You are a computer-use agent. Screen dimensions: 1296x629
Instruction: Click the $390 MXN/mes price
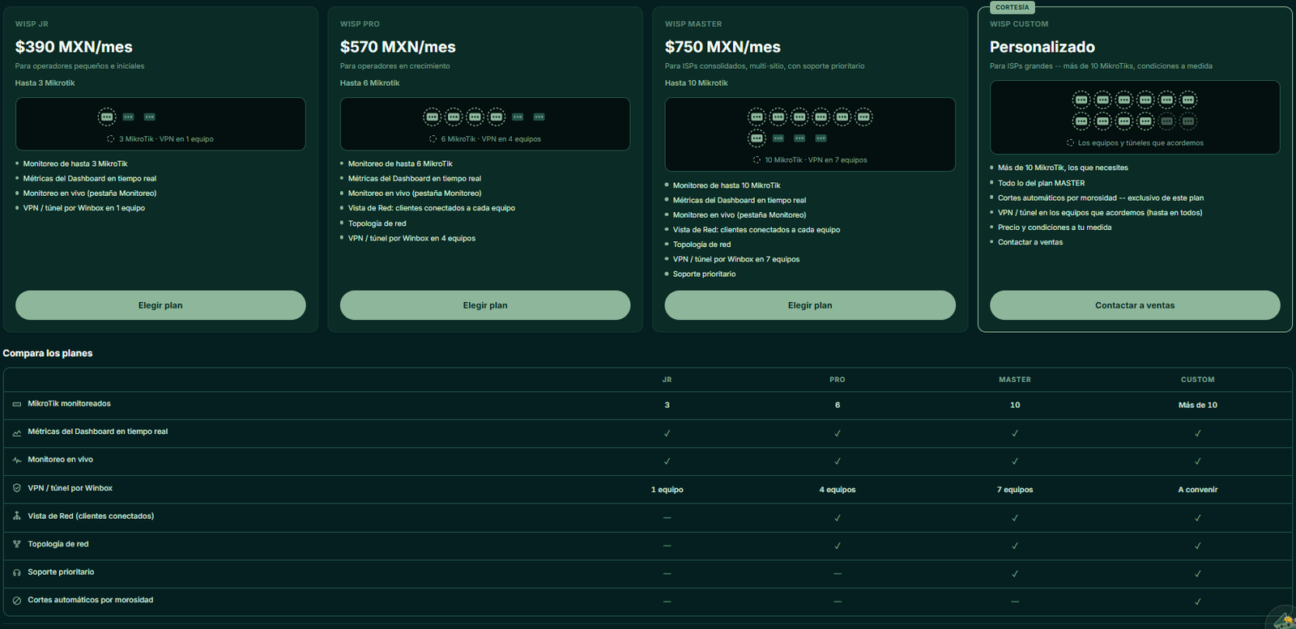pos(74,47)
